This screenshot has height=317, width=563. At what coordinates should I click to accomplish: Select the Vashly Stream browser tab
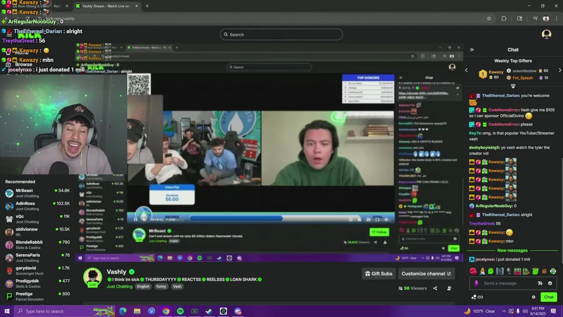pos(107,6)
